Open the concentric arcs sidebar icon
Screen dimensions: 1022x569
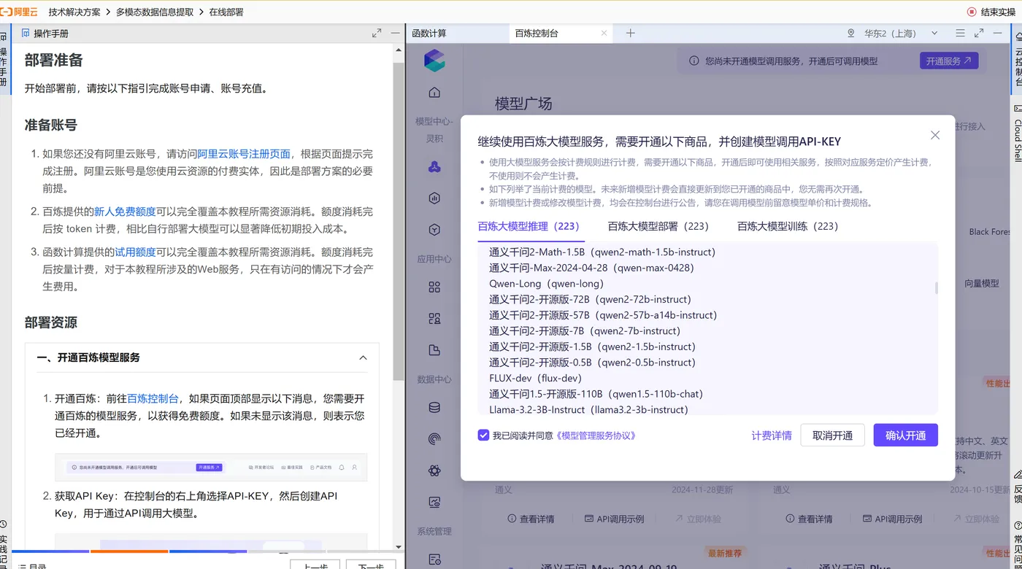434,439
